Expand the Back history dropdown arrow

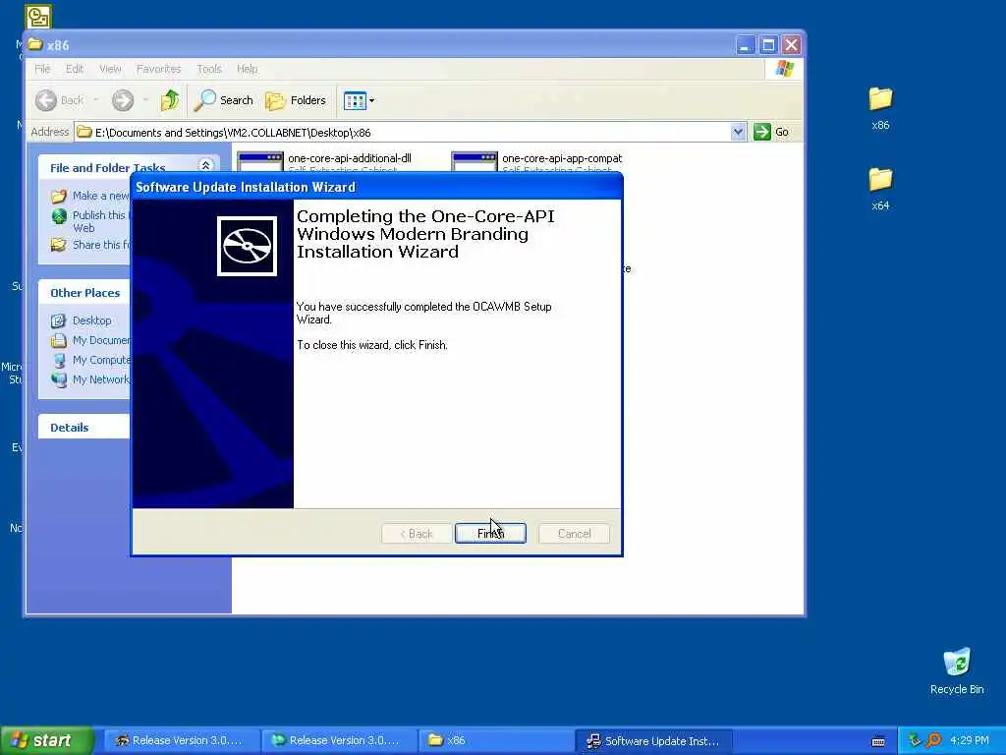[x=96, y=100]
